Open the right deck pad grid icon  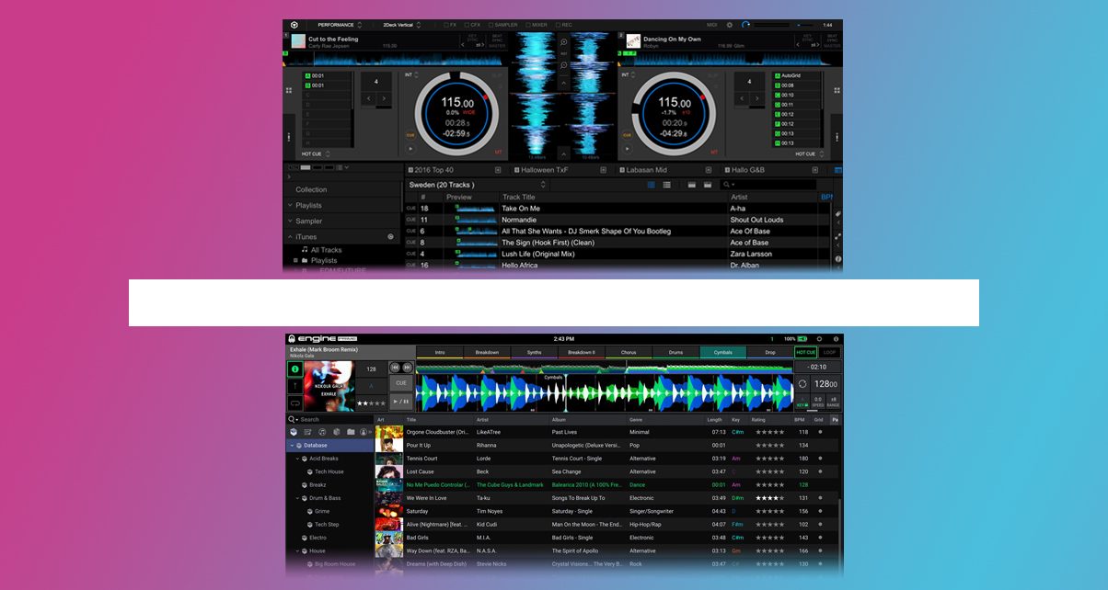(x=836, y=90)
